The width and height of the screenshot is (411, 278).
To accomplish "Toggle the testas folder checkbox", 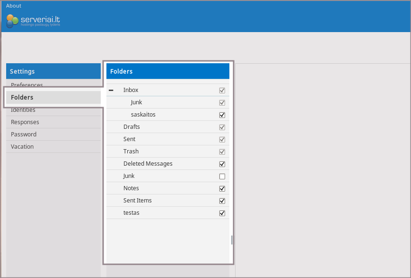I will pos(222,213).
